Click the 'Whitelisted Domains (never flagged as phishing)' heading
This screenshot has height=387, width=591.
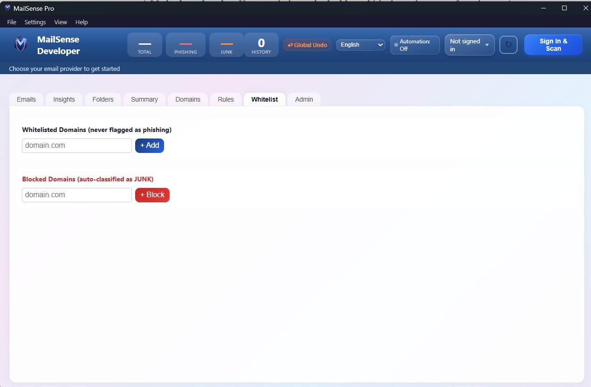pyautogui.click(x=97, y=130)
